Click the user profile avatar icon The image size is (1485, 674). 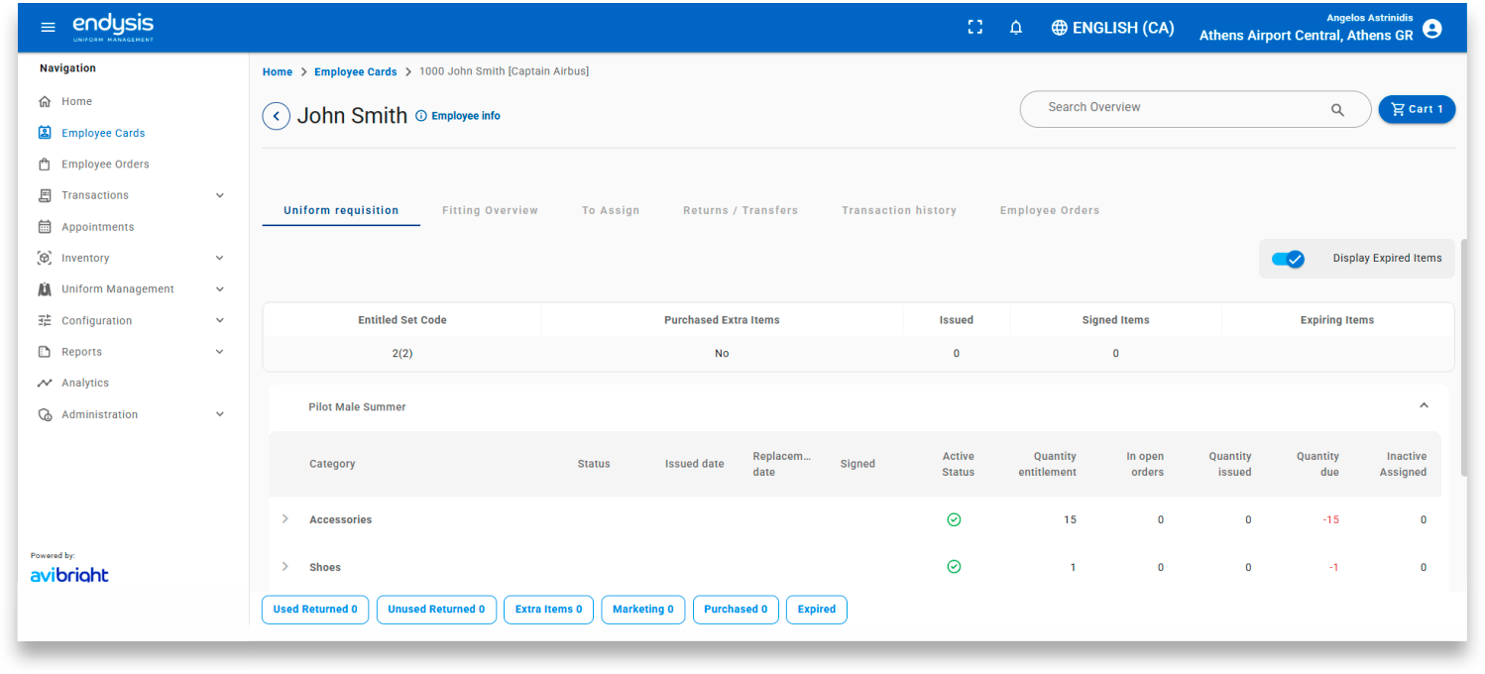click(x=1431, y=29)
